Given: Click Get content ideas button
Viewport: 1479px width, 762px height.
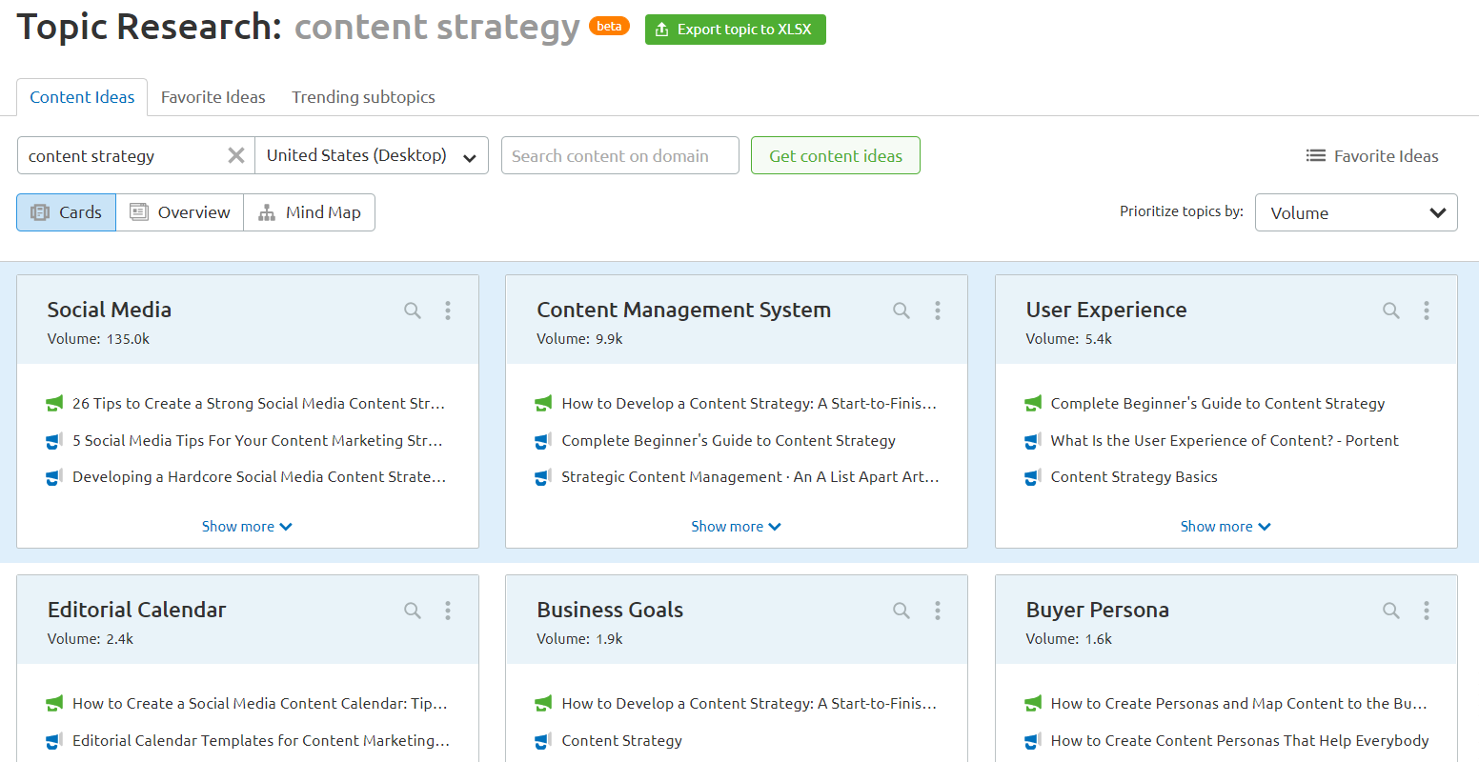Looking at the screenshot, I should point(836,155).
